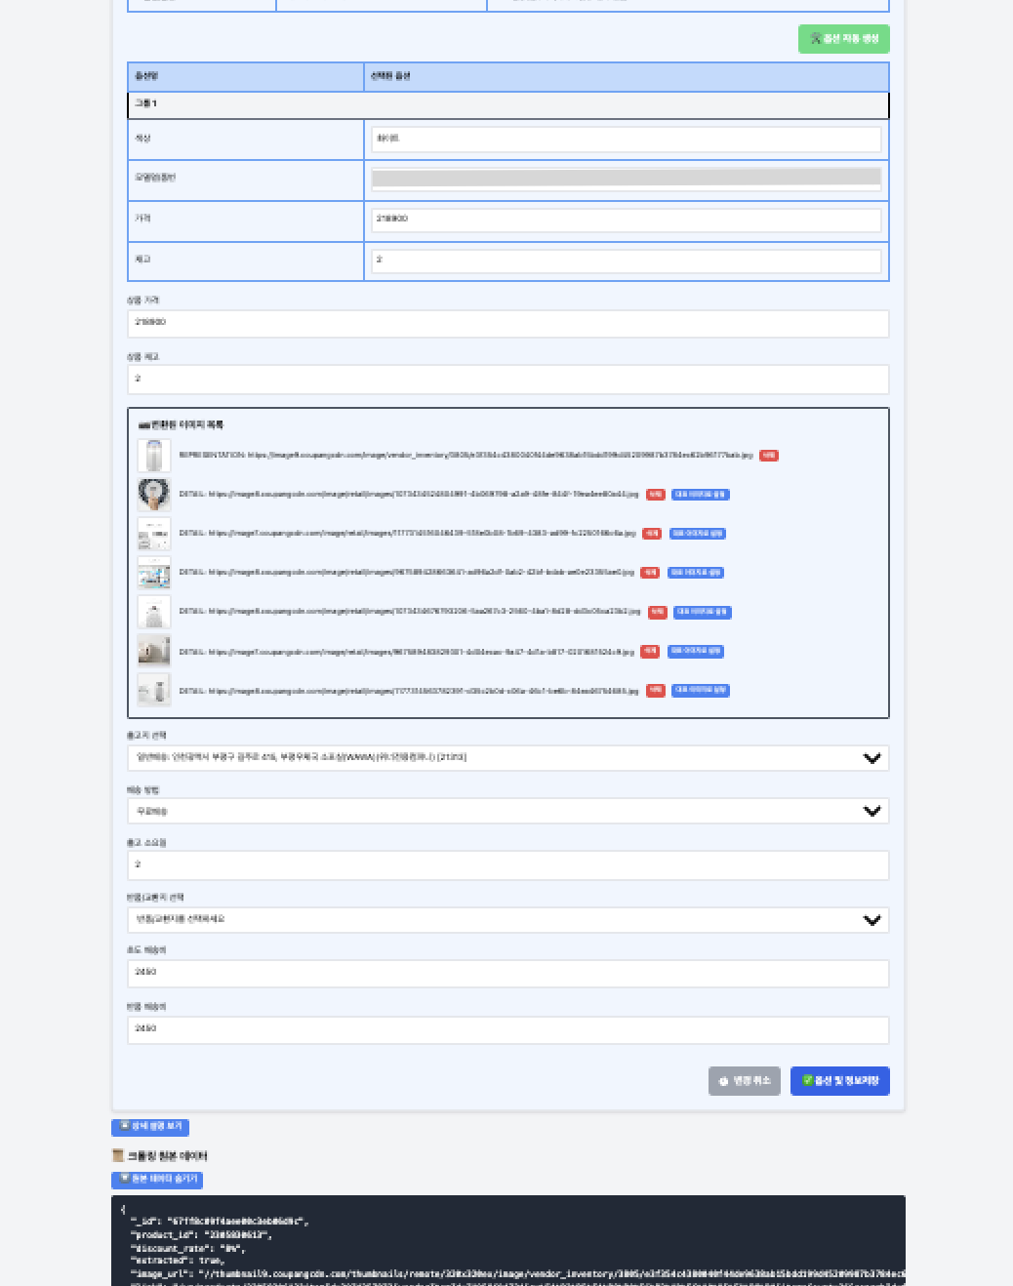The height and width of the screenshot is (1286, 1013).
Task: Set first DETAIL image as representative image
Action: pyautogui.click(x=700, y=495)
